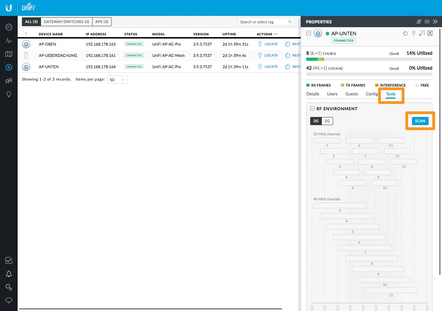Sort by the Model column header

pos(159,34)
